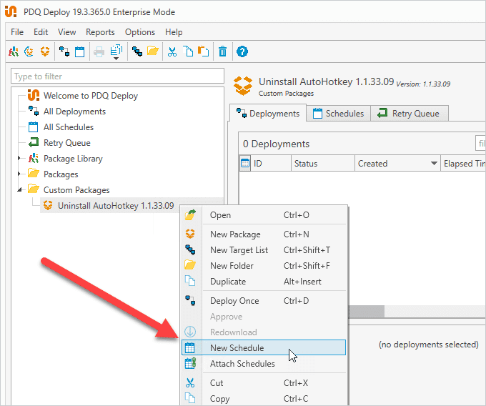Choose Cut from the context menu
The image size is (486, 406).
(x=264, y=383)
